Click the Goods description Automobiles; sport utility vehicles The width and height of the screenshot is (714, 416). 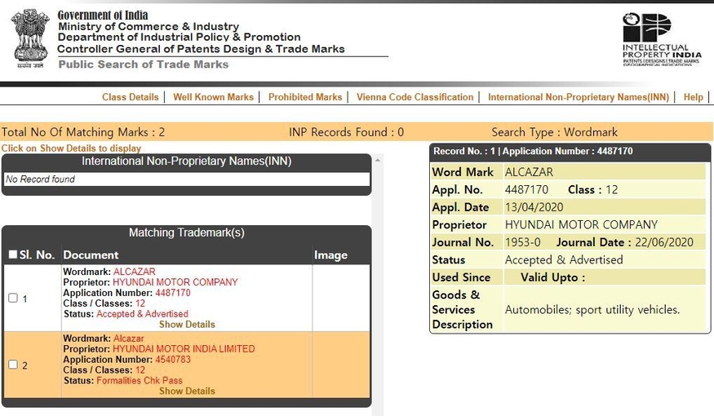click(592, 310)
